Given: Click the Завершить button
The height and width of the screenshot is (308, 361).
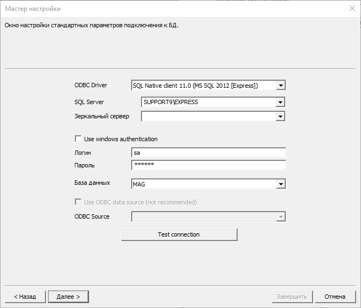Looking at the screenshot, I should pyautogui.click(x=292, y=297).
